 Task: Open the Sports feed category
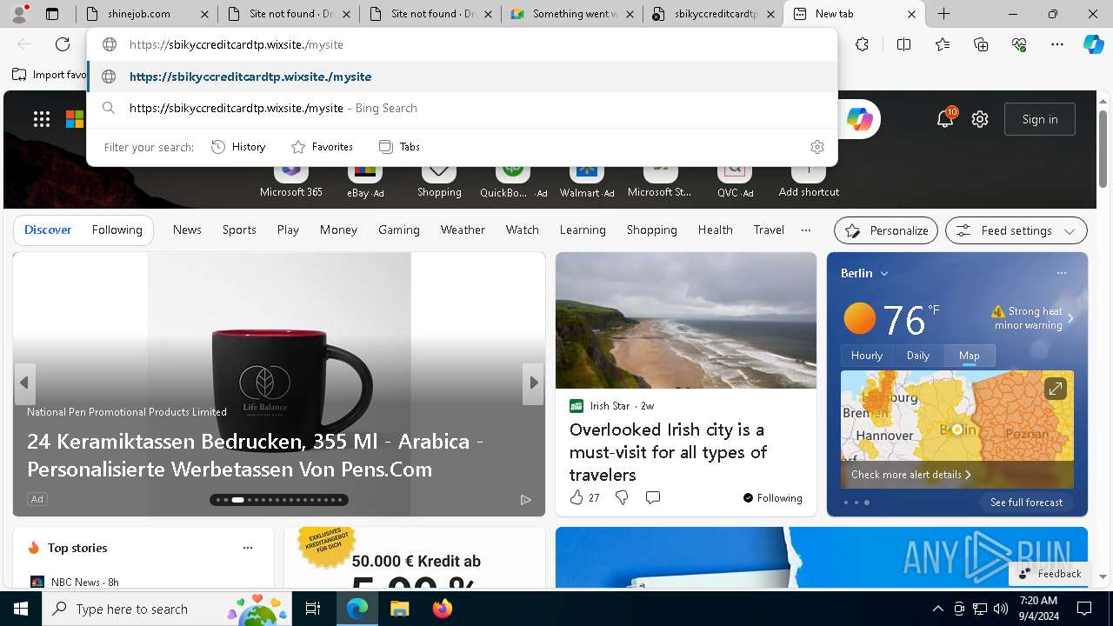coord(239,230)
